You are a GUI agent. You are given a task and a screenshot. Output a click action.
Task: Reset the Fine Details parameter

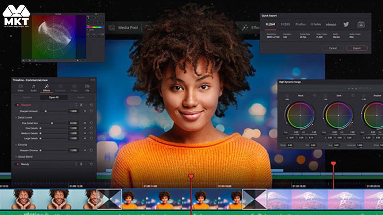pyautogui.click(x=91, y=128)
